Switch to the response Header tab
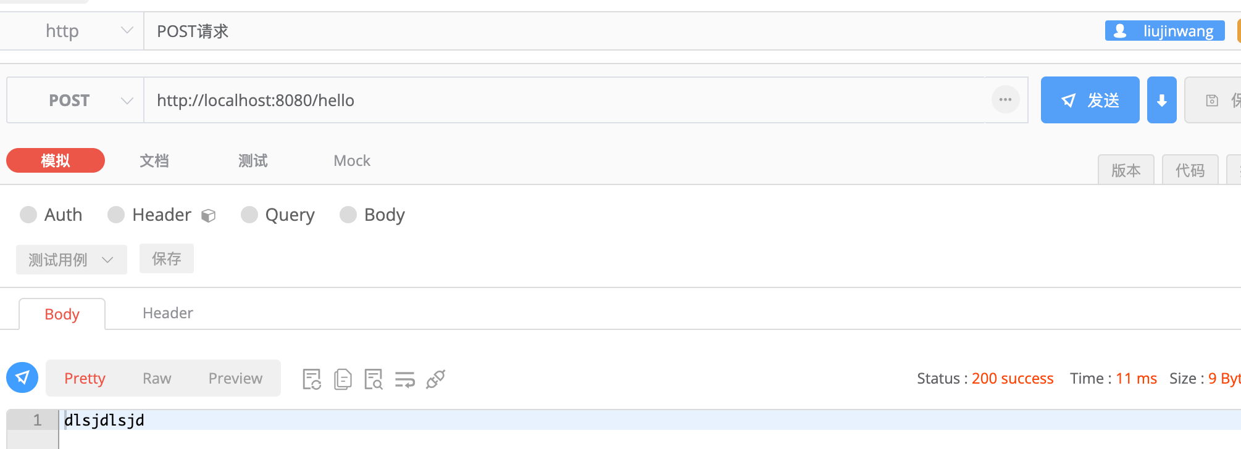Screen dimensions: 1241x449 pos(168,313)
